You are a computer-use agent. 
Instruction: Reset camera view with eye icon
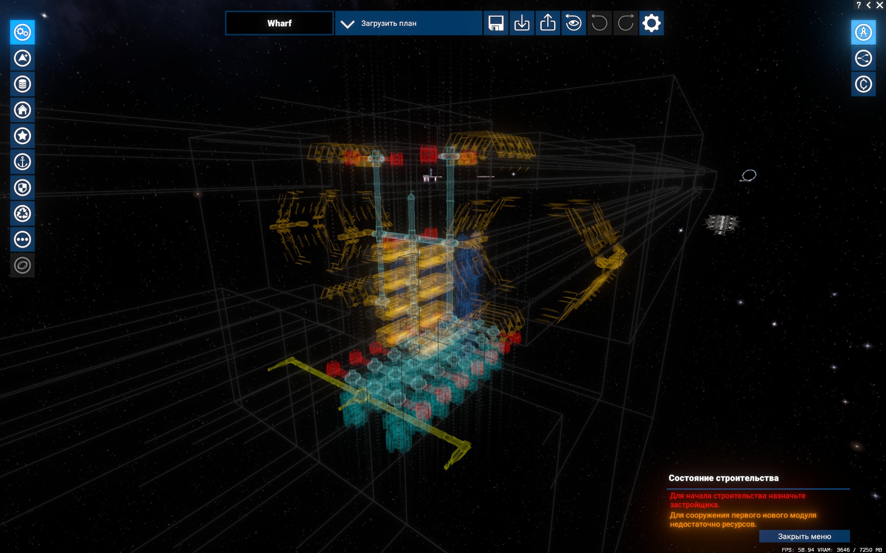point(574,23)
